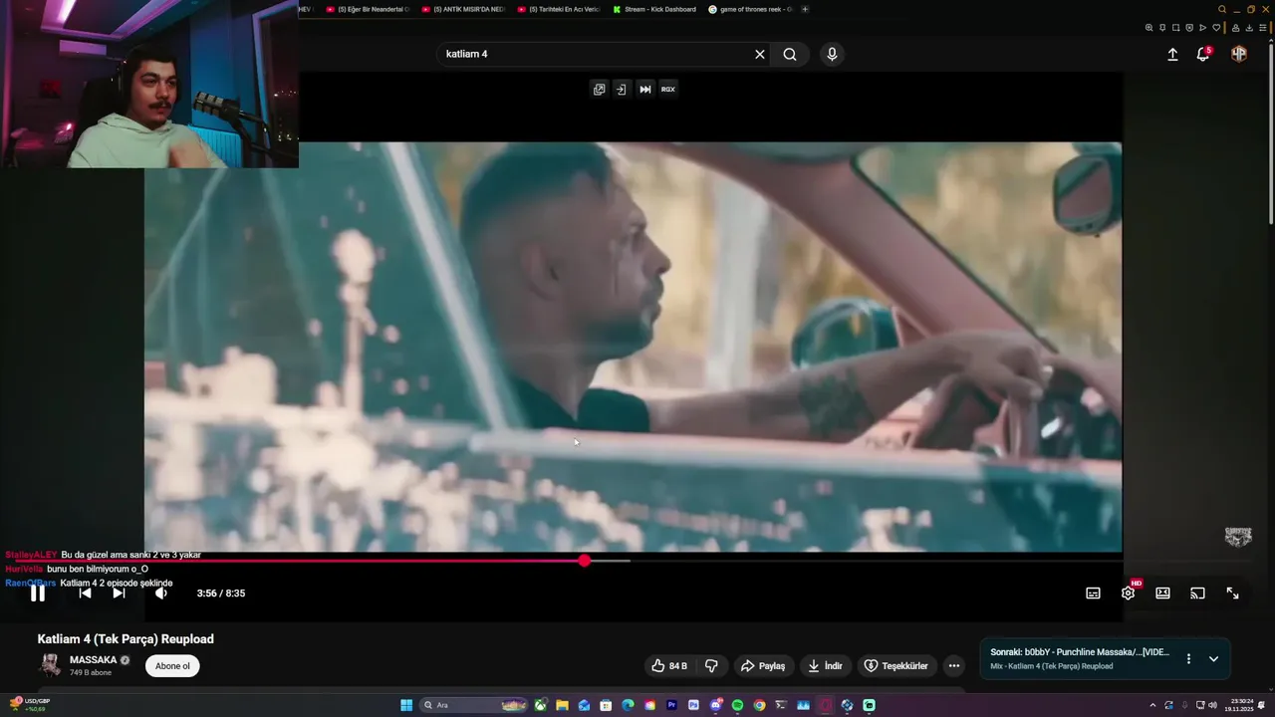Open Chrome from taskbar
Image resolution: width=1275 pixels, height=717 pixels.
tap(759, 705)
